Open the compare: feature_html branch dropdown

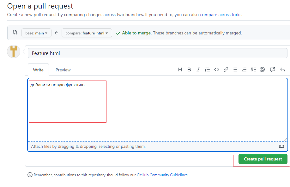[x=87, y=33]
